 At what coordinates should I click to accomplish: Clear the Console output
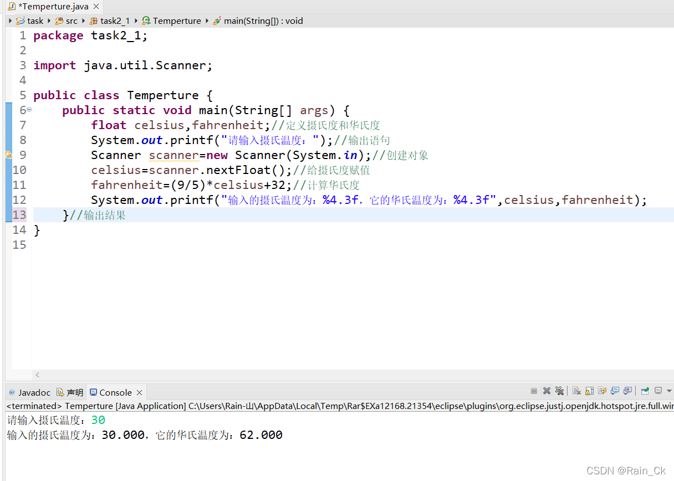pos(576,391)
